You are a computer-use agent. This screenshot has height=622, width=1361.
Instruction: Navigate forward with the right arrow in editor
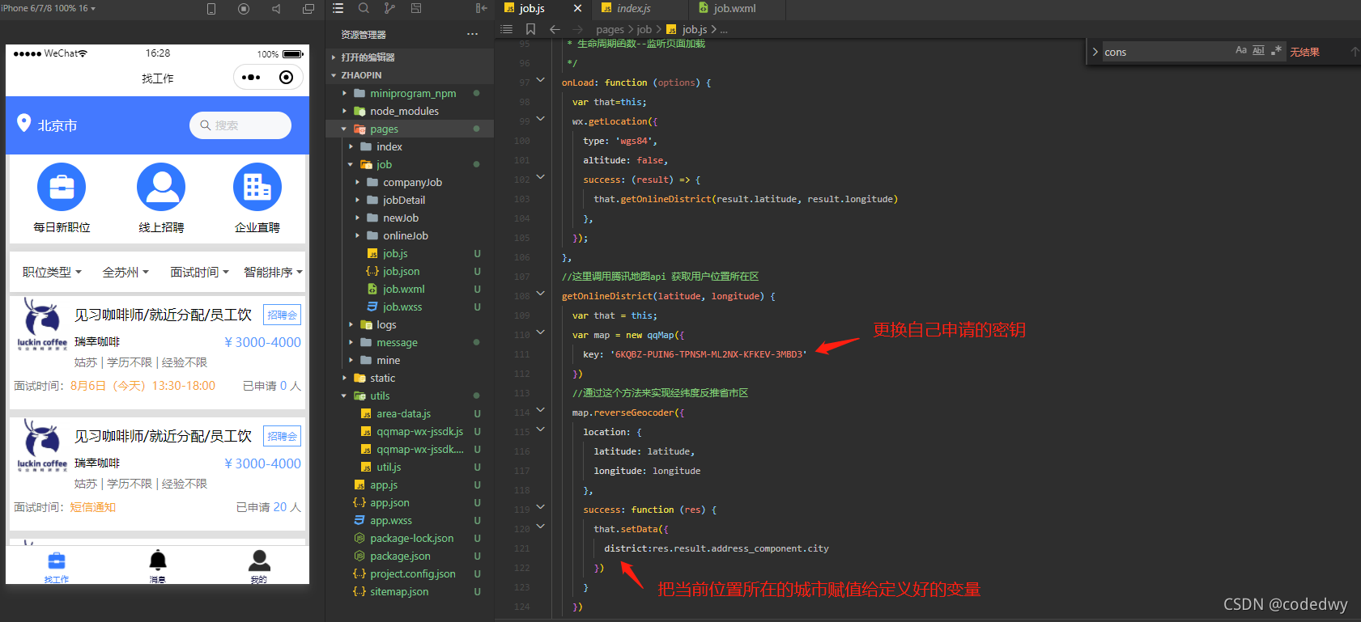577,29
